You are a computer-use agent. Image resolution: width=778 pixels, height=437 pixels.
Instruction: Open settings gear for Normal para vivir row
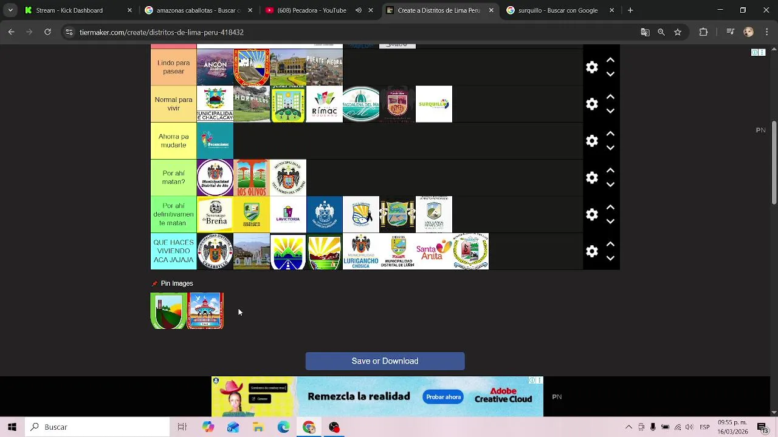click(x=592, y=104)
